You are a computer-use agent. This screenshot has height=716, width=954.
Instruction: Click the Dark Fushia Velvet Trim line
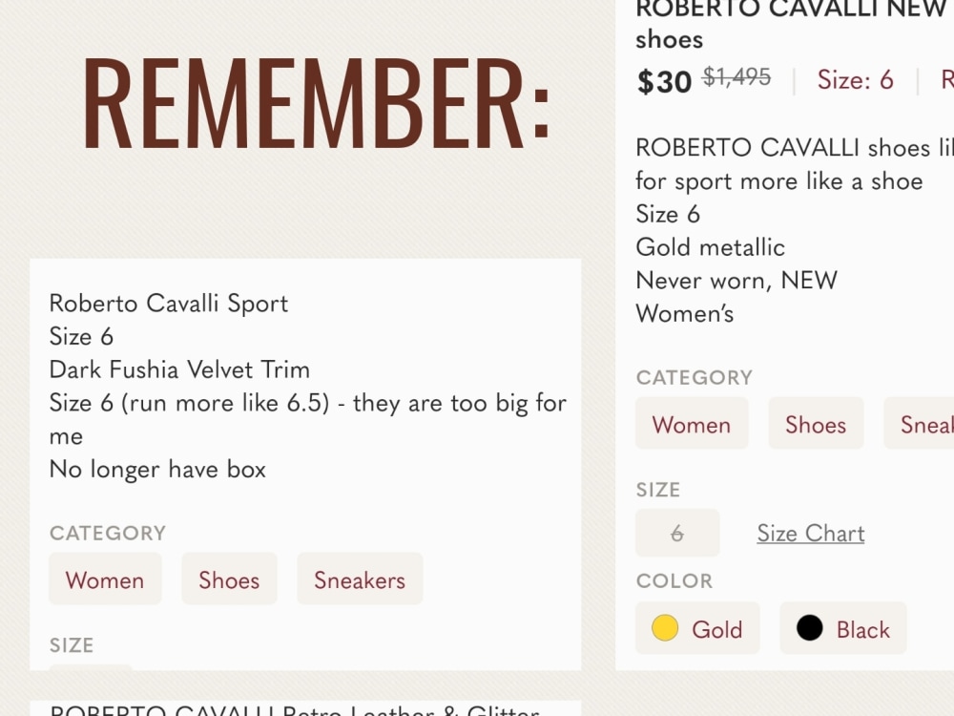tap(179, 369)
